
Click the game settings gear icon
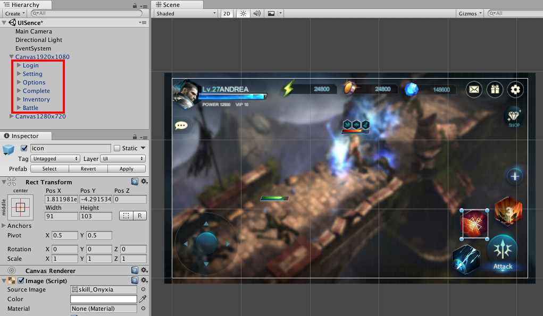[x=515, y=90]
